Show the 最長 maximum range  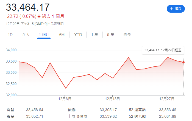(x=127, y=35)
